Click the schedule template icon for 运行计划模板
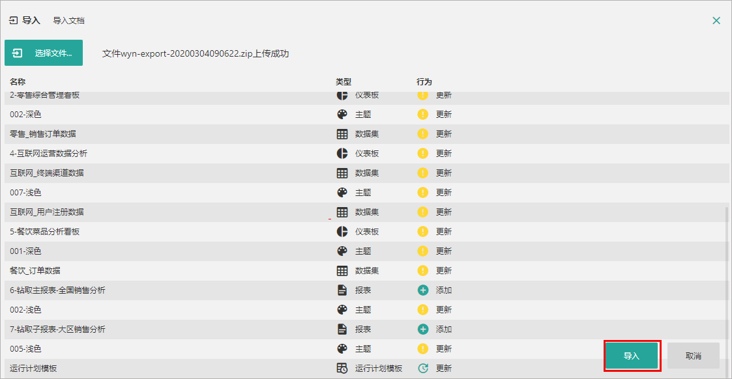 point(342,369)
